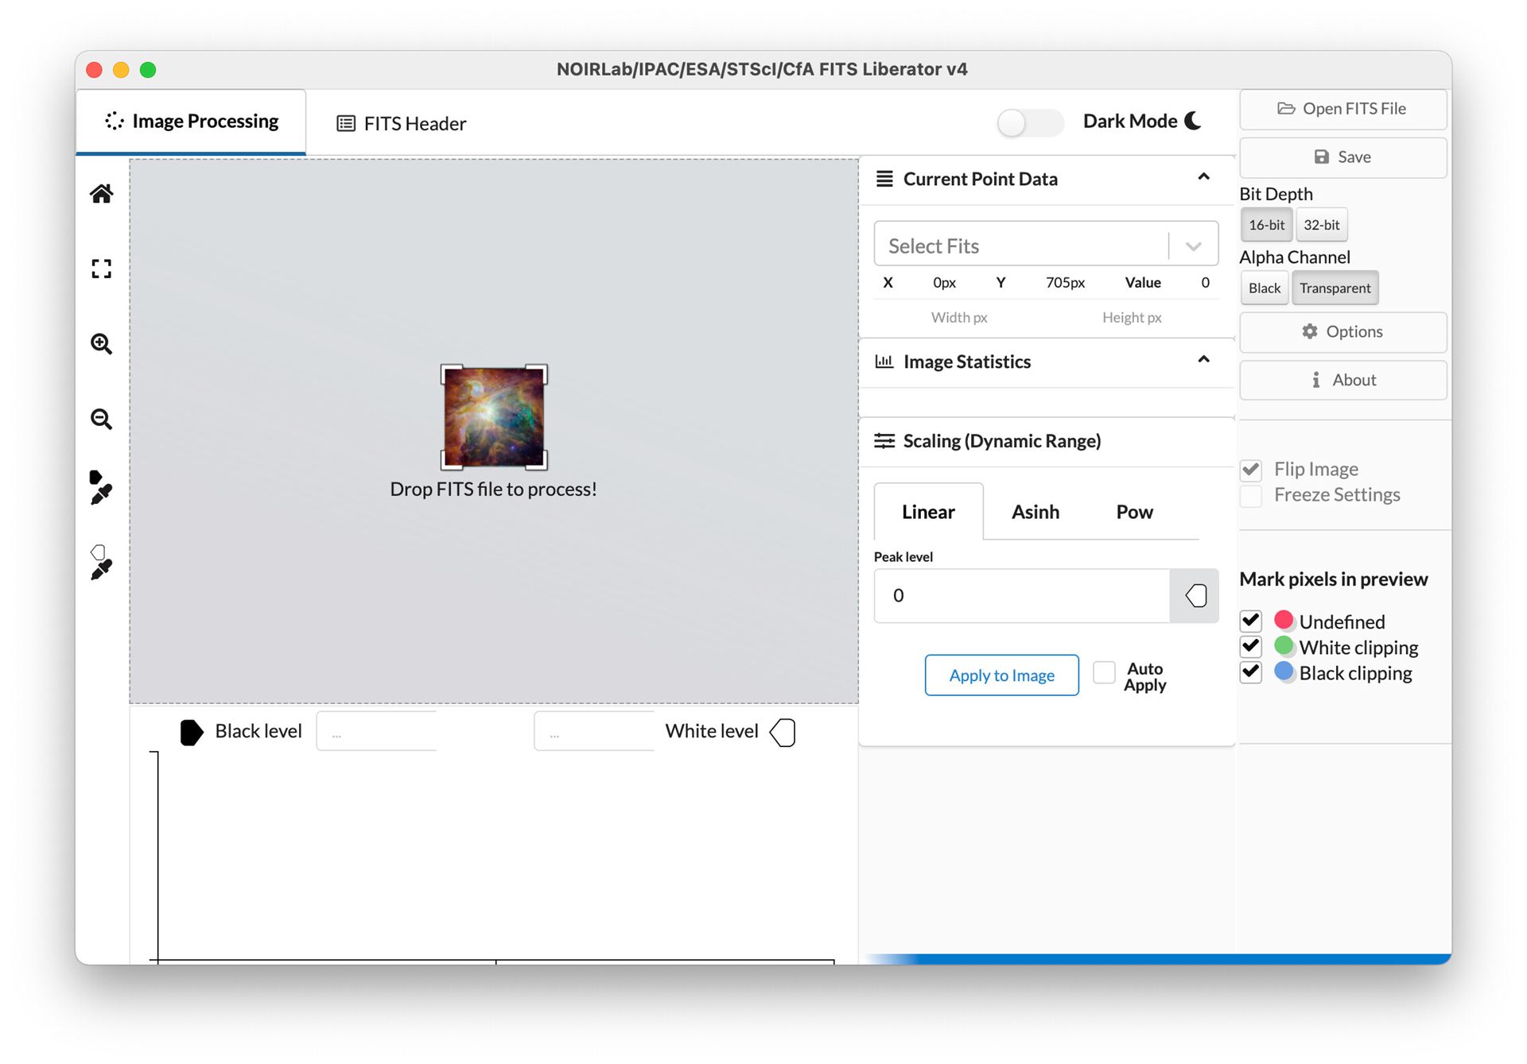
Task: Select 16-bit bit depth
Action: coord(1266,225)
